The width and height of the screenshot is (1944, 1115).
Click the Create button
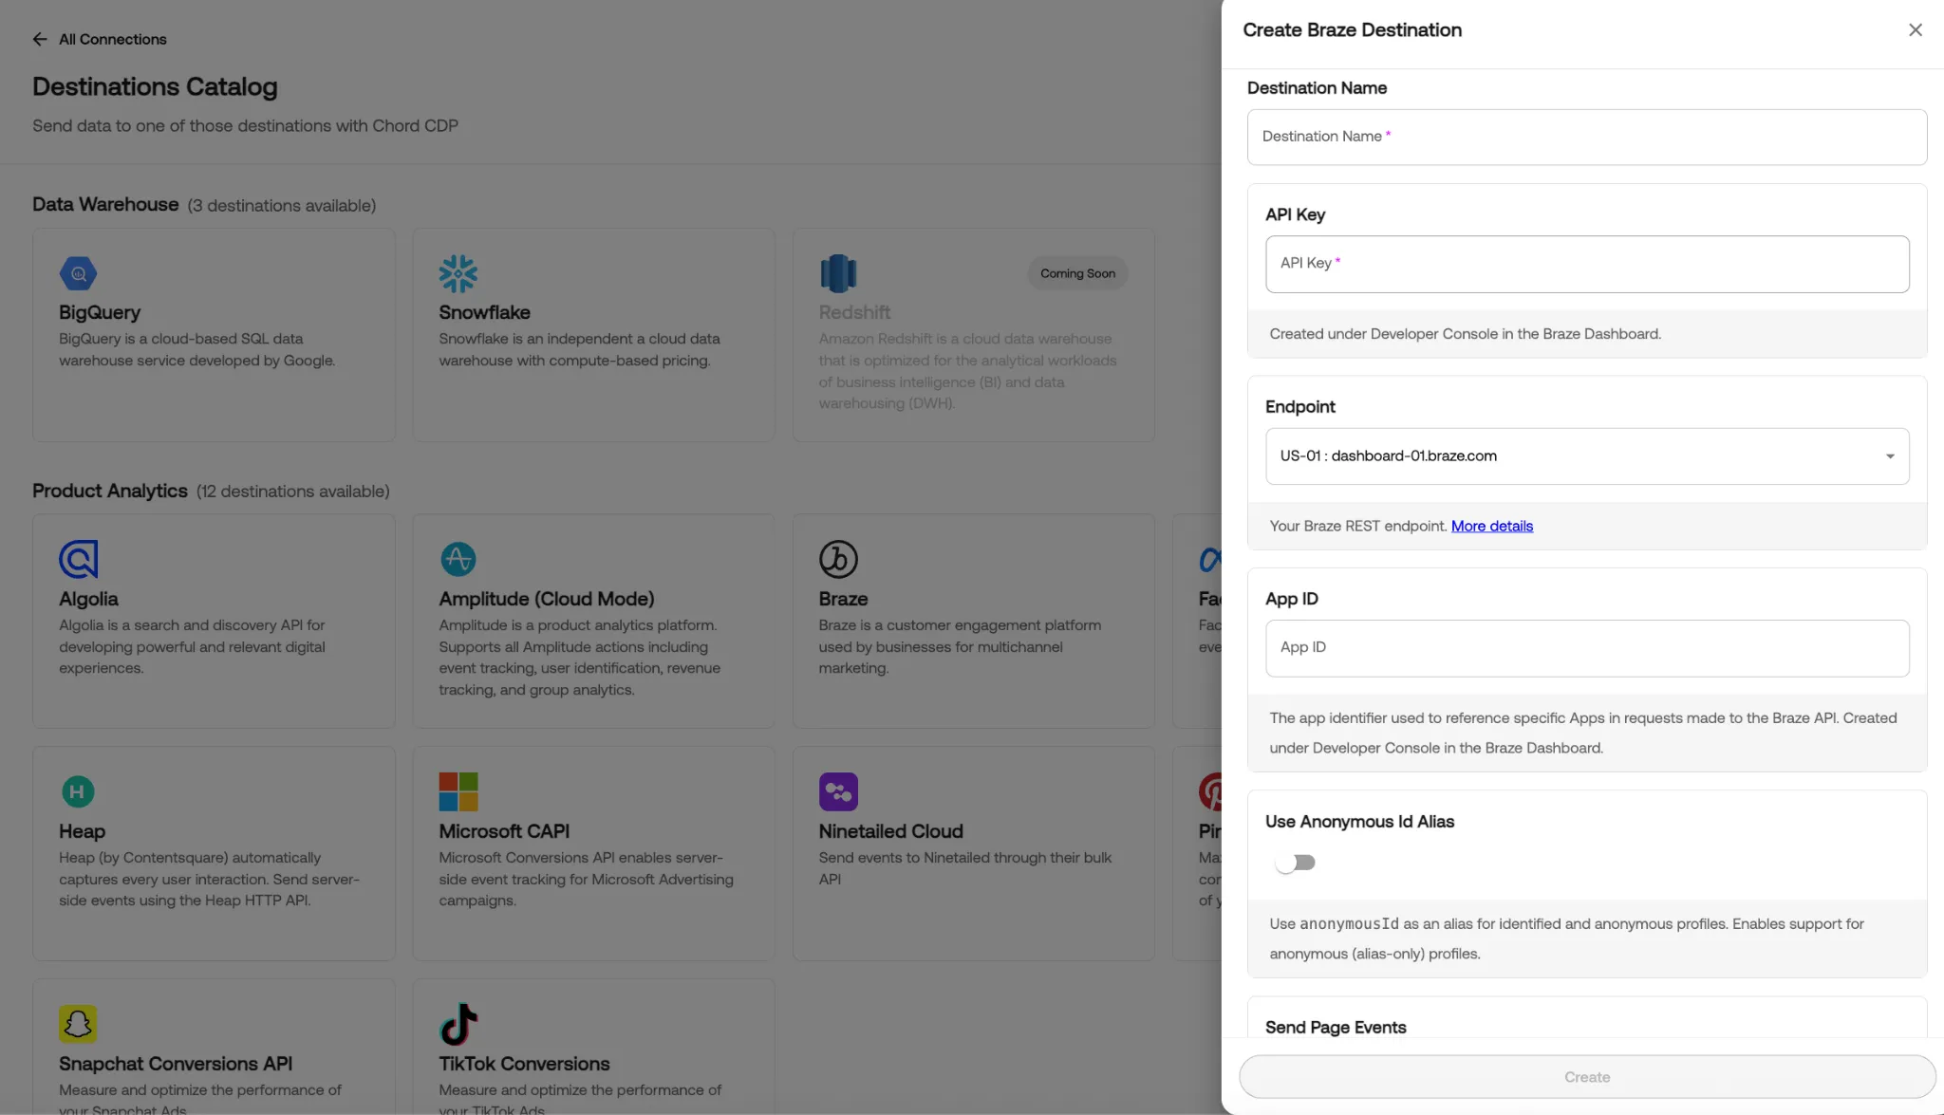coord(1587,1077)
